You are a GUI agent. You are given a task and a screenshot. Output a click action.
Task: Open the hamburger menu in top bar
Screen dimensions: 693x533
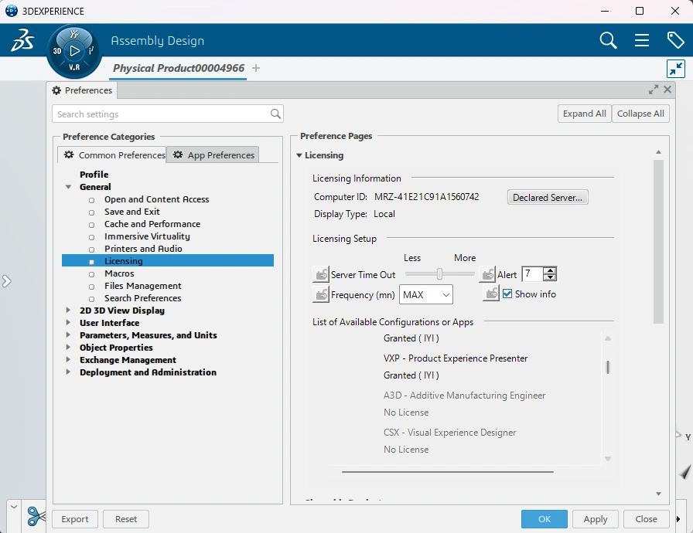click(x=642, y=40)
